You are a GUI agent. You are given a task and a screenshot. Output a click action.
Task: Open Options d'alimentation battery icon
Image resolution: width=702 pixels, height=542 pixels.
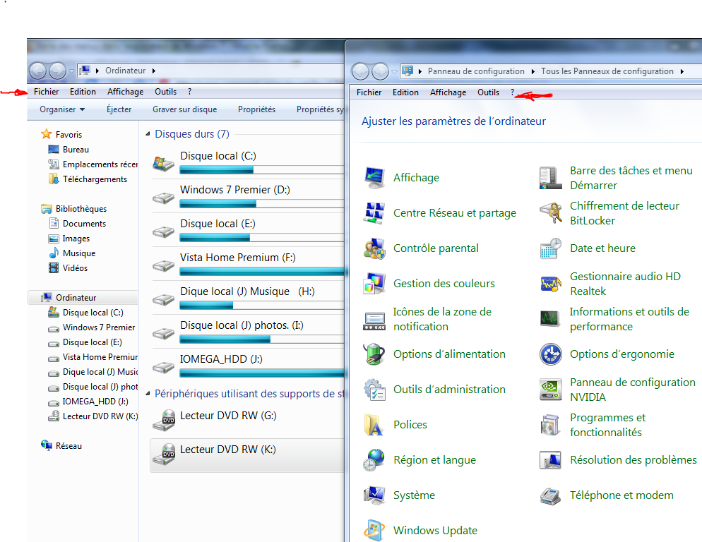pos(374,354)
